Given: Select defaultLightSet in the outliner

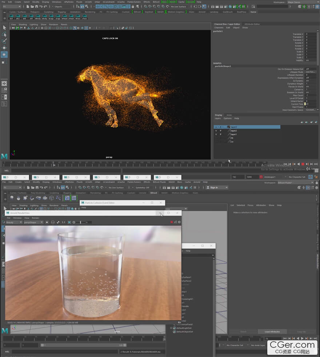Looking at the screenshot, I should click(x=184, y=328).
